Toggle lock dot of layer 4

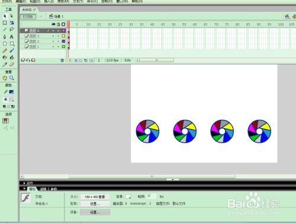[x=58, y=31]
